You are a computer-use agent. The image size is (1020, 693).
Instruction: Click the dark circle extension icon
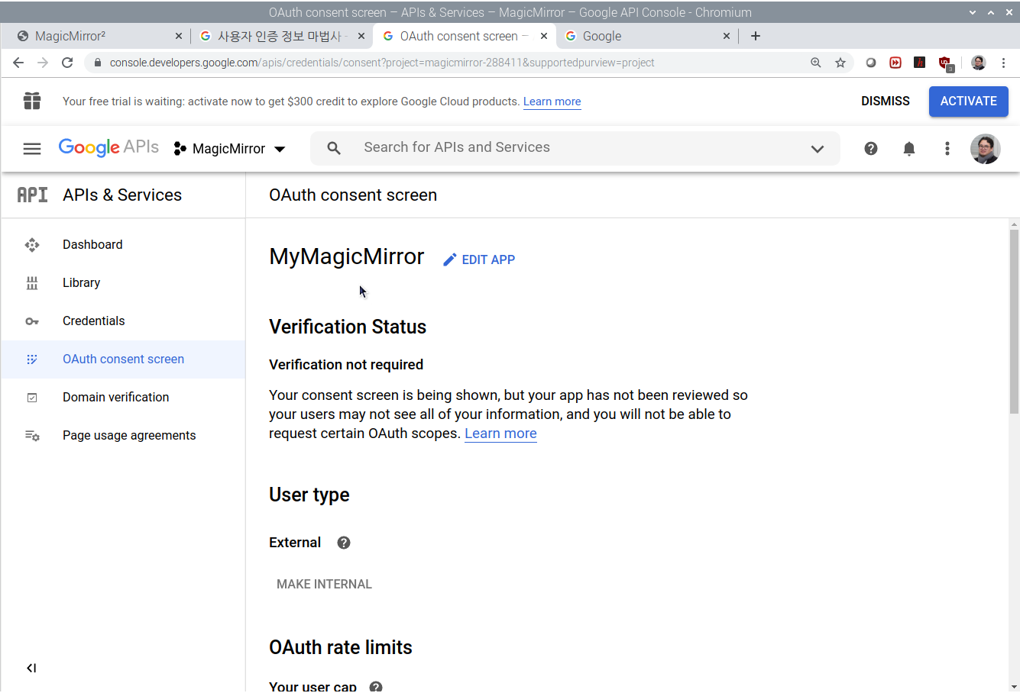point(871,63)
